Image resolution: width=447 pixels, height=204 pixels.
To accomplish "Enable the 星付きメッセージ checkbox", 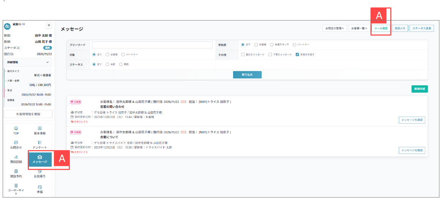I will 243,55.
